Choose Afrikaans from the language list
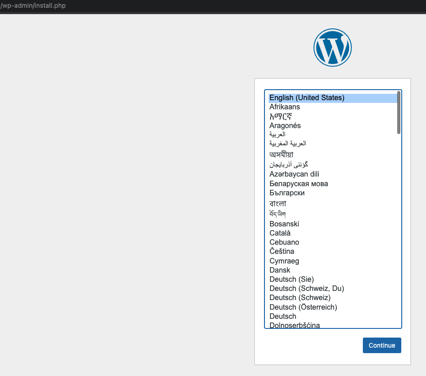426x376 pixels. coord(285,107)
